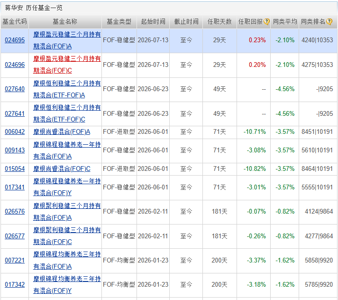Click FOF-均衡型 in the 007221 row
The image size is (338, 300).
tap(119, 260)
